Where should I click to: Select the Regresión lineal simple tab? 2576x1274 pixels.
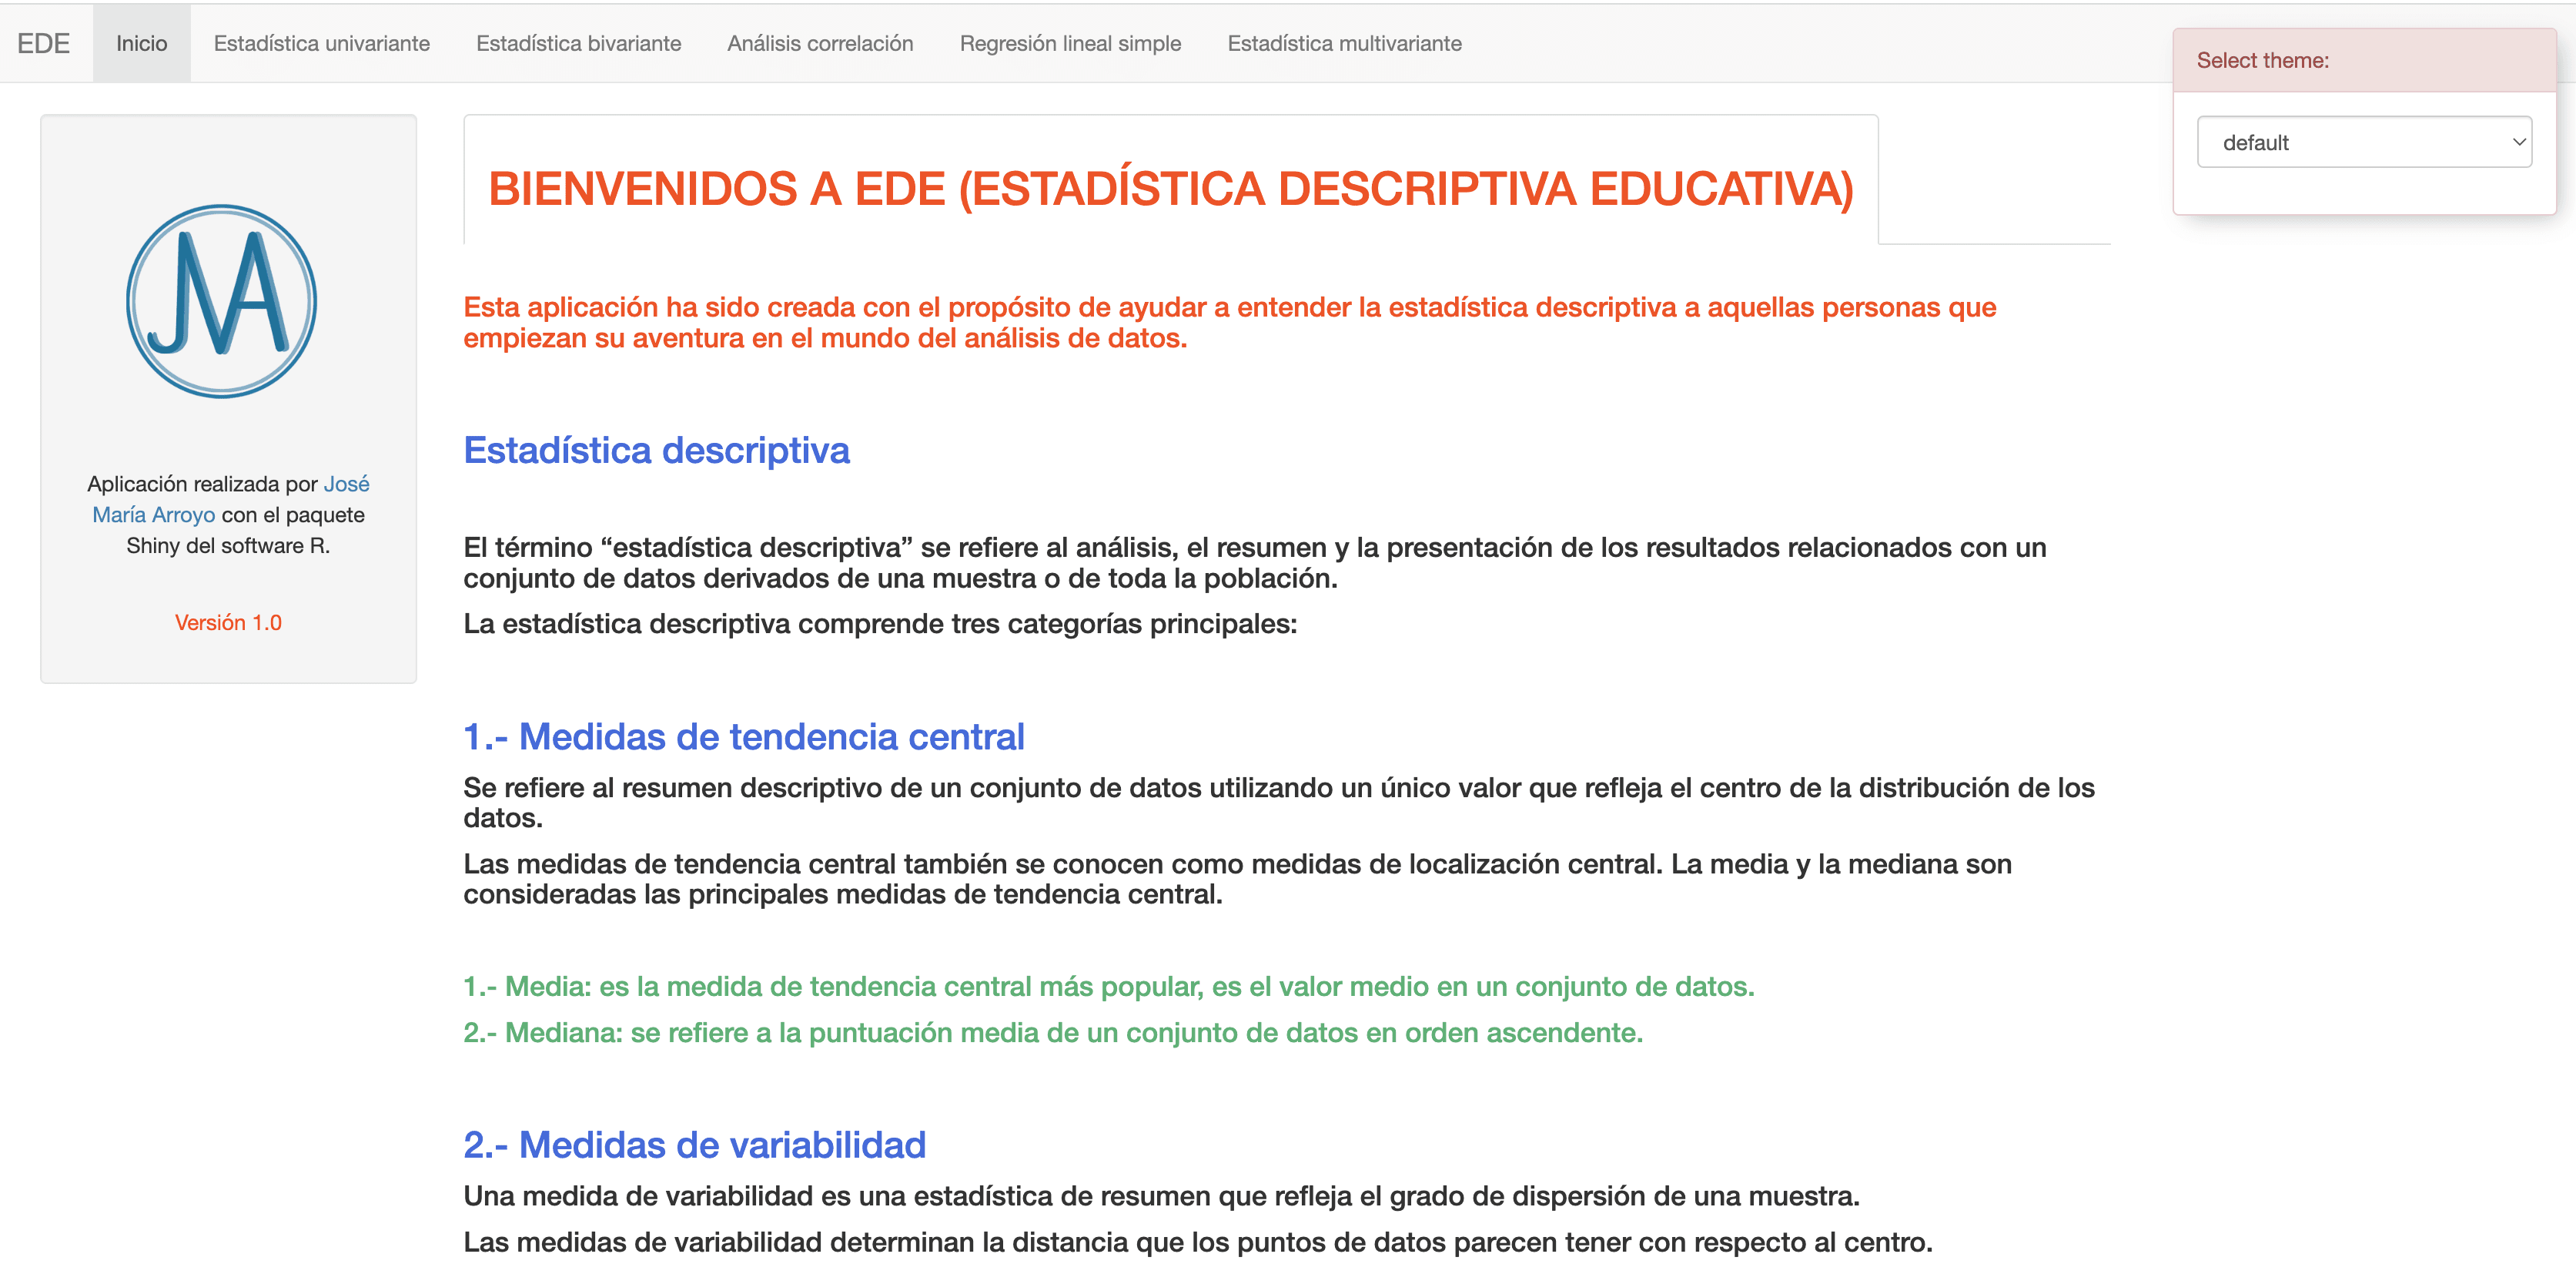(x=1071, y=43)
